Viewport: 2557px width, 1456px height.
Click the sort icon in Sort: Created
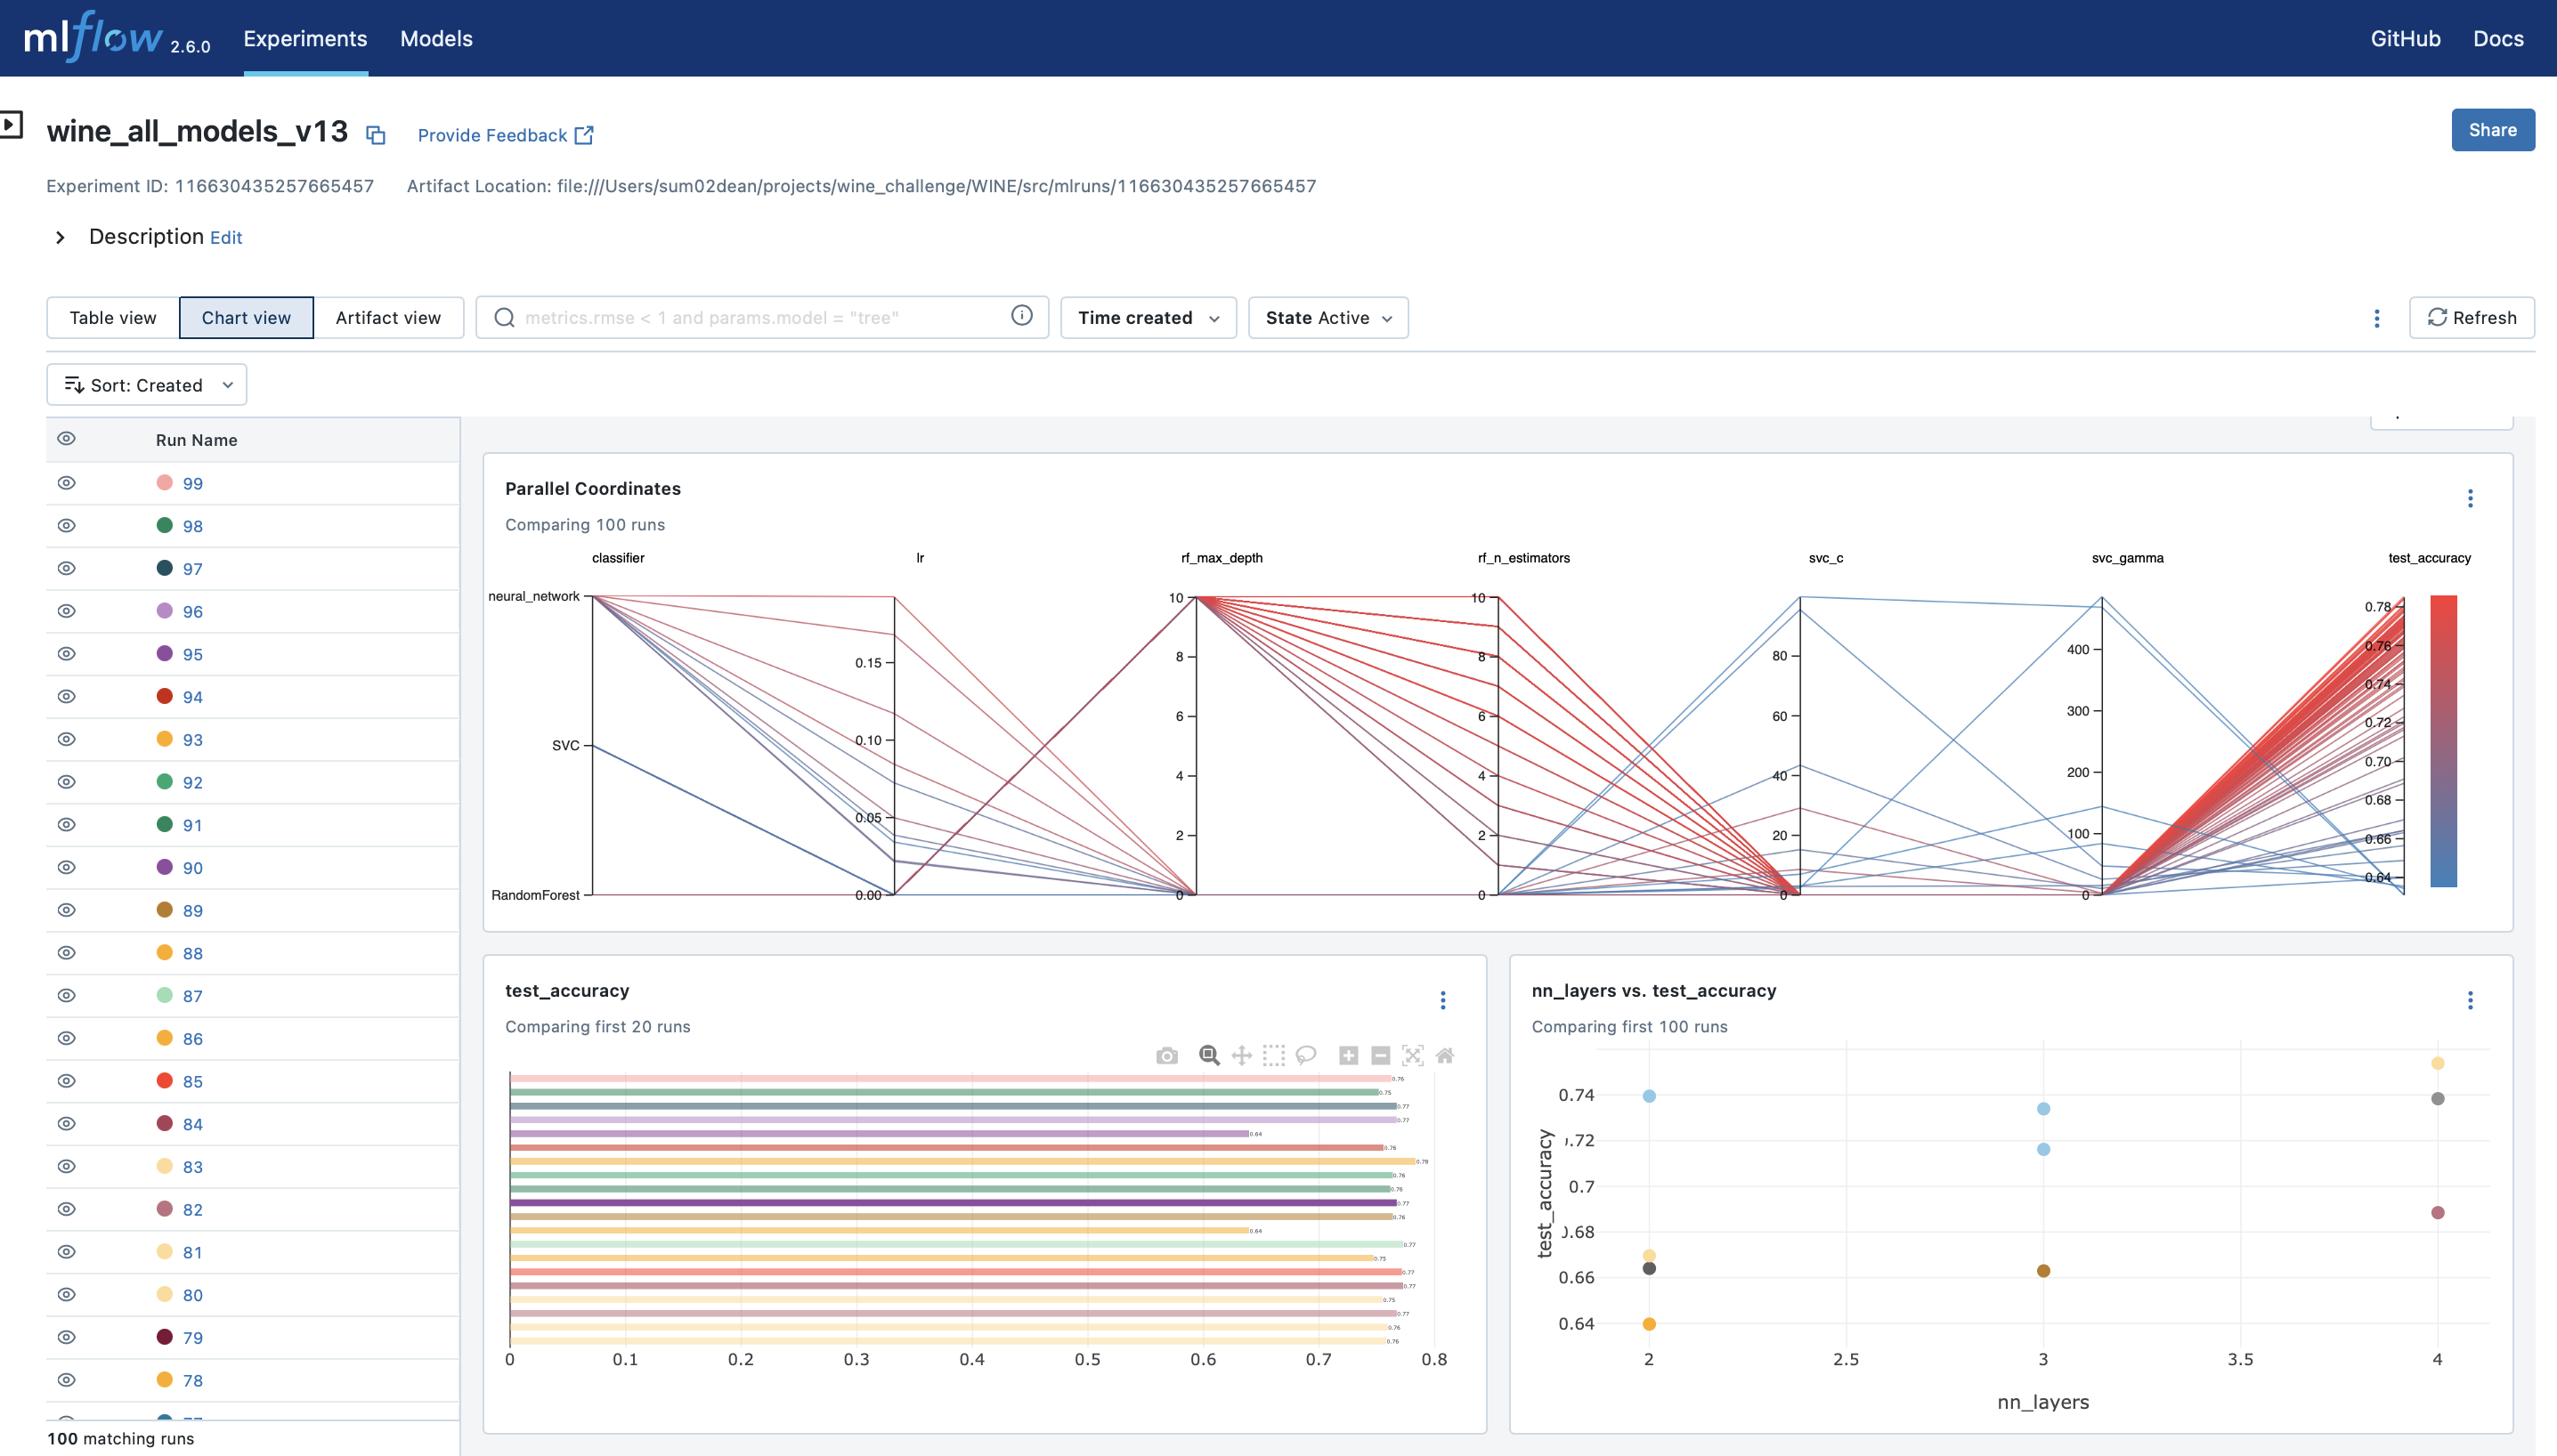coord(74,385)
